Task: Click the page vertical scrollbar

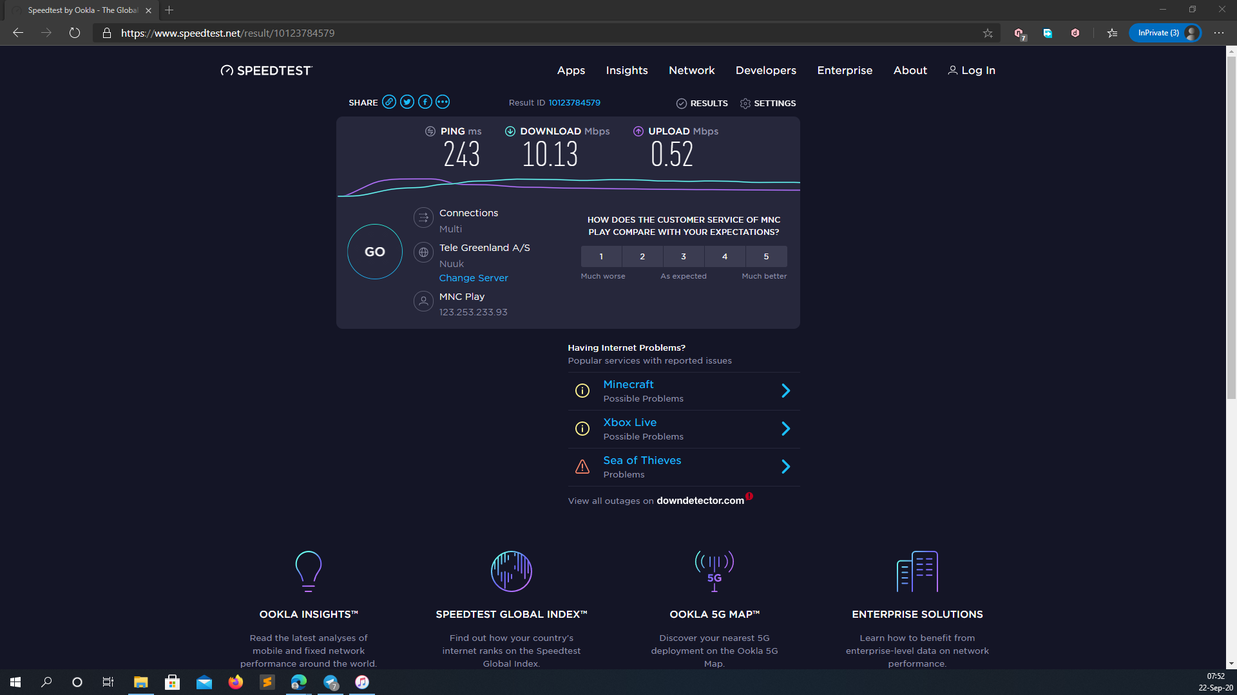Action: coord(1231,225)
